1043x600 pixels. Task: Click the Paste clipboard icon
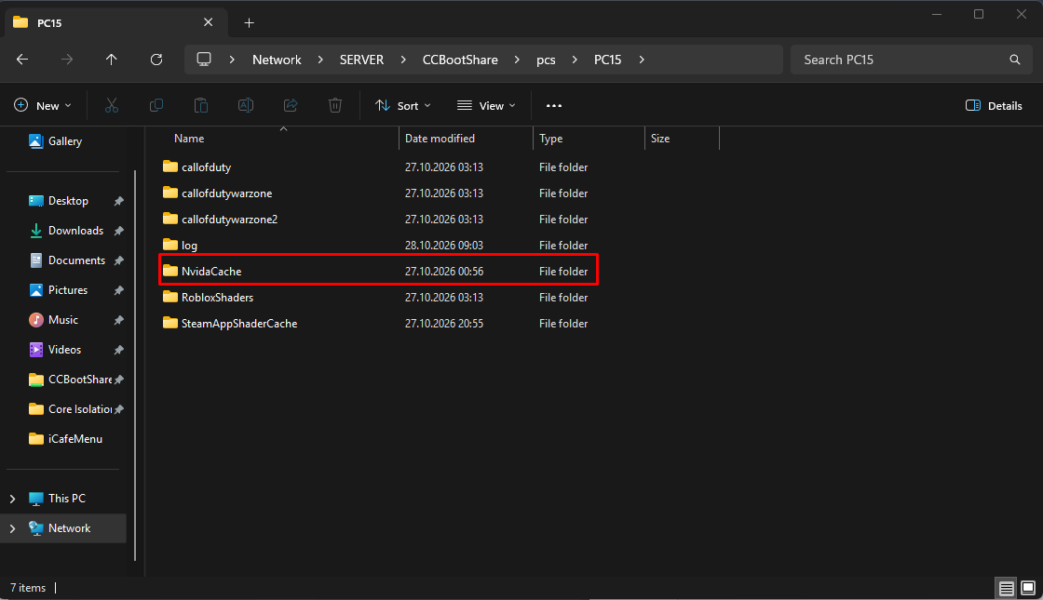point(201,106)
